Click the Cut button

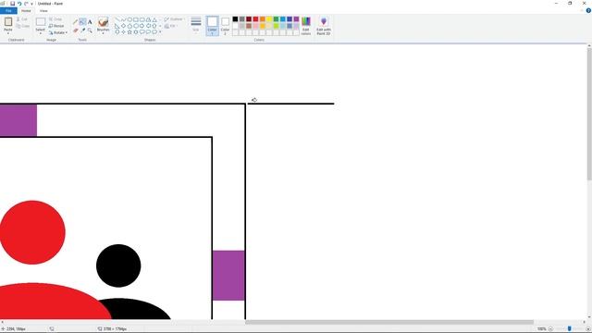22,19
